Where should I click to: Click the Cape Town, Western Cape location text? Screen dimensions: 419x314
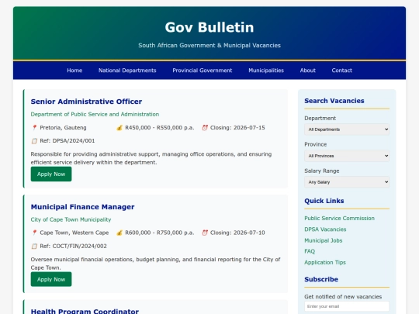(x=74, y=233)
